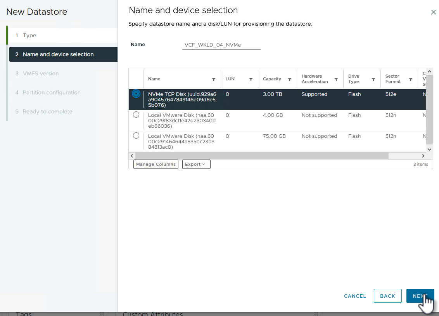Choose the 75.00 GB Local VMware Disk

coord(136,135)
